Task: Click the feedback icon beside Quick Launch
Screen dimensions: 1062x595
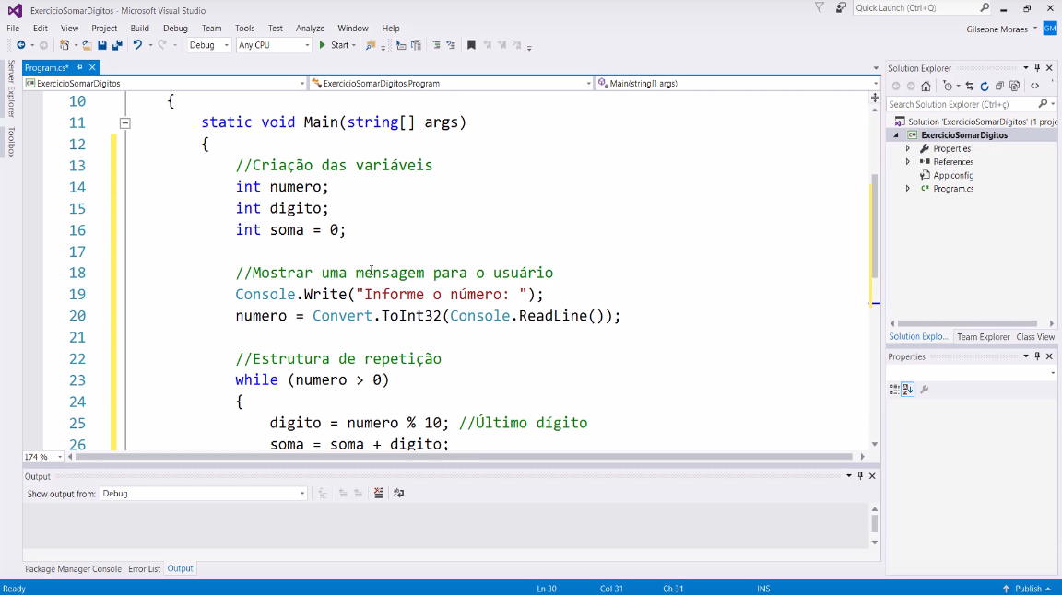Action: 841,8
